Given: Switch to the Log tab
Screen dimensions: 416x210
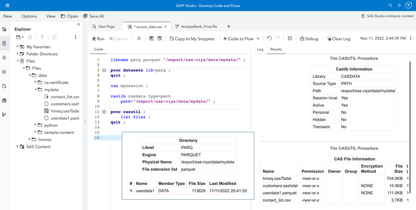Looking at the screenshot, I should [x=260, y=49].
